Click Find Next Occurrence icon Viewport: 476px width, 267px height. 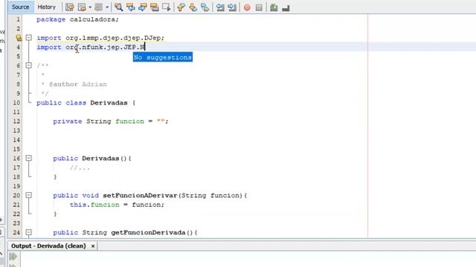(143, 7)
